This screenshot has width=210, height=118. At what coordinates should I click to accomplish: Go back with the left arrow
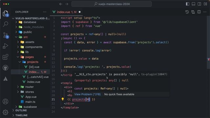[61, 4]
